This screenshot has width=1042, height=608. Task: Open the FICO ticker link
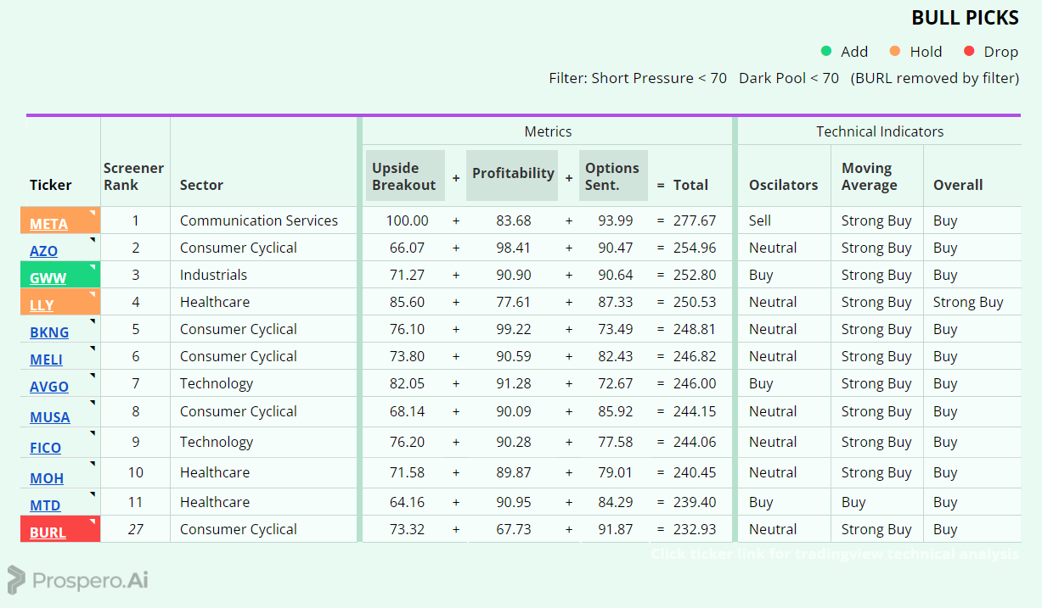(45, 449)
